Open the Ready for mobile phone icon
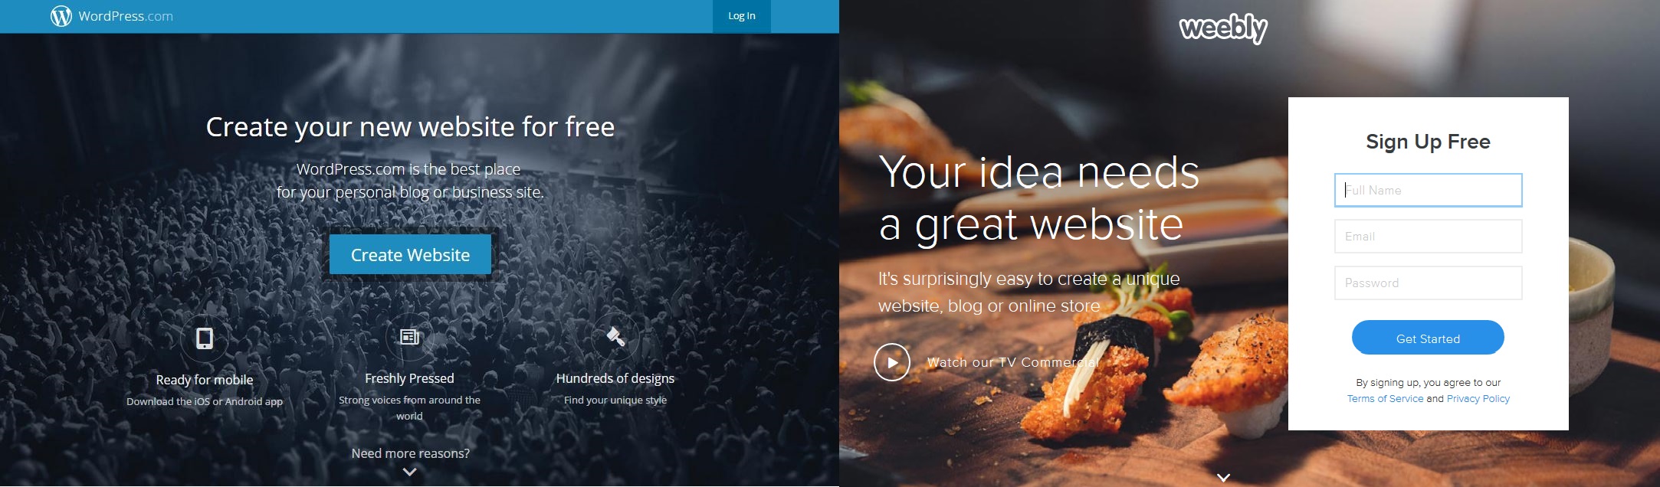Viewport: 1660px width, 487px height. [x=205, y=338]
